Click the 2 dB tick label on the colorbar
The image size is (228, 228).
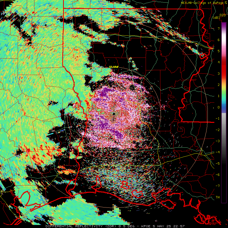(219, 85)
